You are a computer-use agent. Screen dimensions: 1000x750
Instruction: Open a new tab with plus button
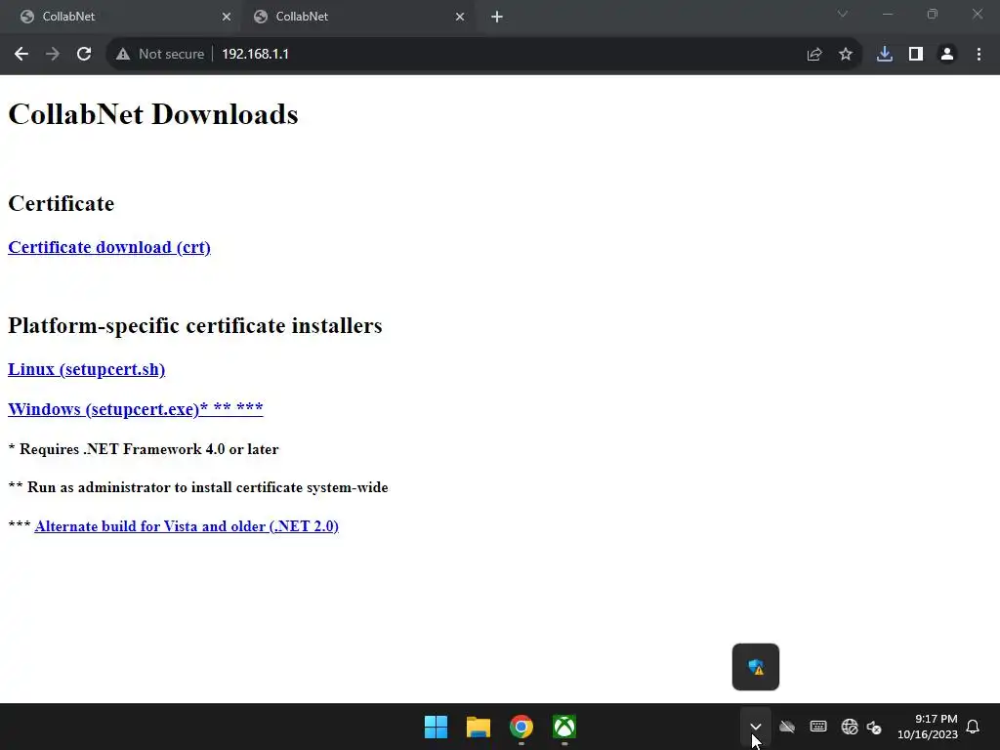[x=497, y=17]
